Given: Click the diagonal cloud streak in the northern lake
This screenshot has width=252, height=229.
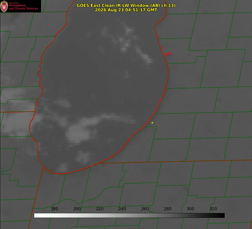Looking at the screenshot, I should tap(144, 56).
